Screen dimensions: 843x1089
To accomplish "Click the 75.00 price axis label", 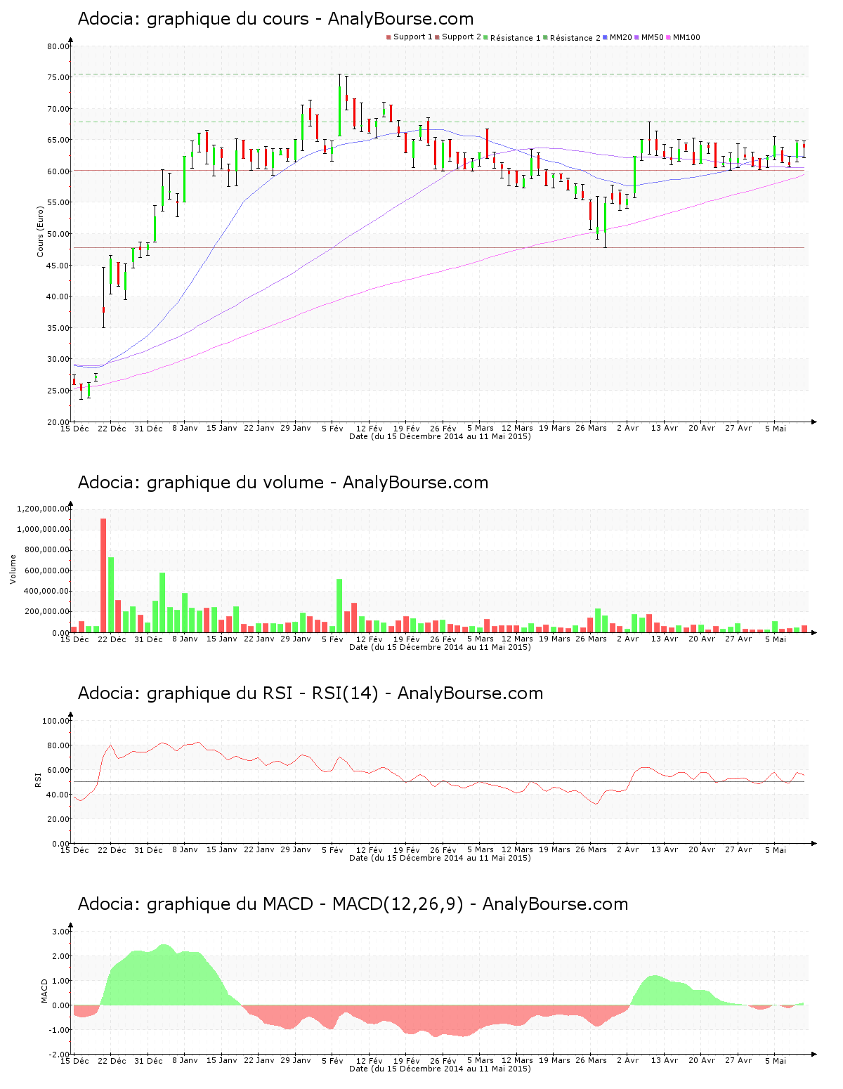I will 58,78.
